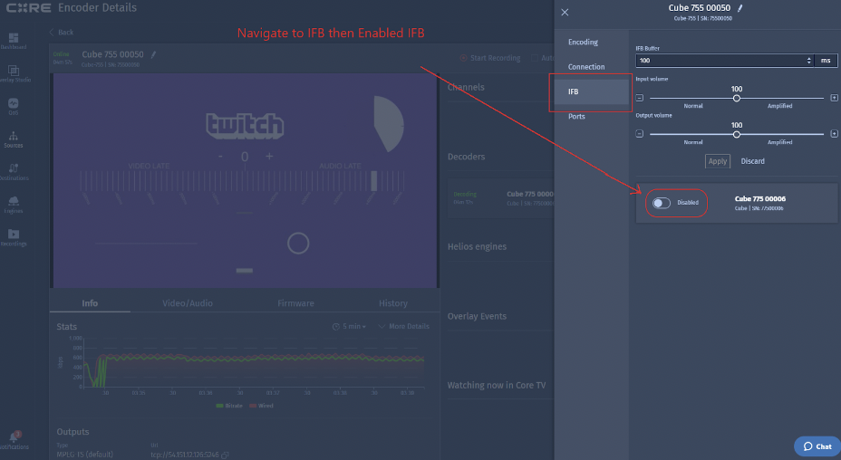Click Discard to revert IFB changes
This screenshot has width=841, height=460.
point(752,161)
